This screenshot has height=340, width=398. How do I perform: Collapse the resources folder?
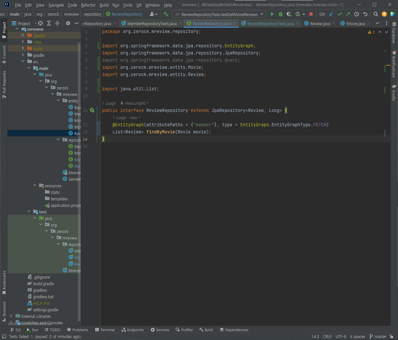[35, 185]
